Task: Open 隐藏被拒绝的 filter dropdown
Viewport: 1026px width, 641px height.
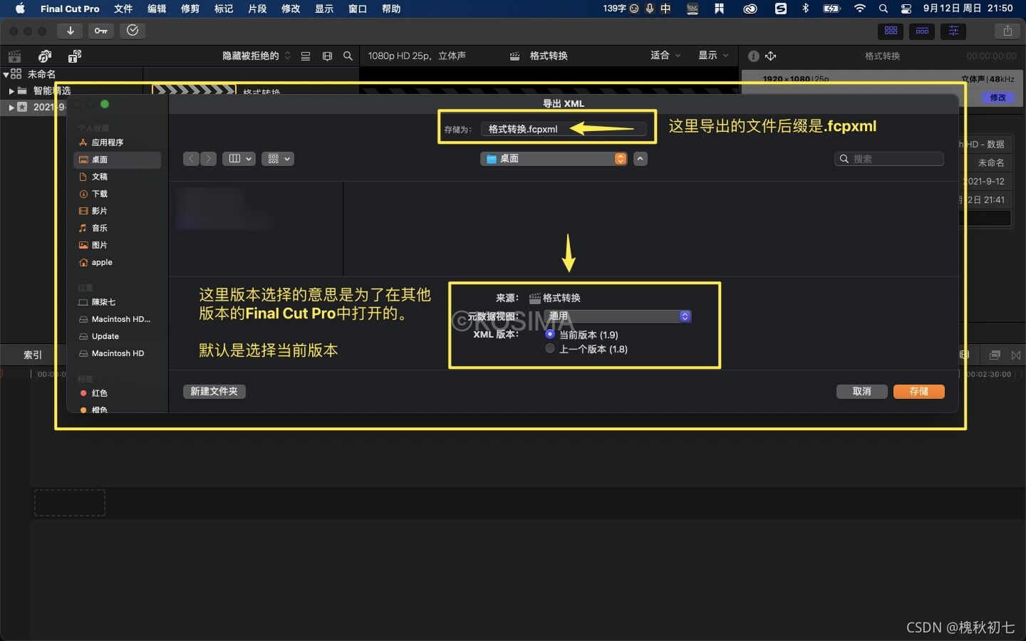Action: click(256, 56)
